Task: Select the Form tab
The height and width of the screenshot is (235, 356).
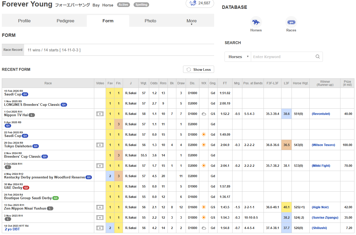Action: [108, 21]
